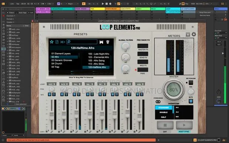The width and height of the screenshot is (229, 143).
Task: Click the link icon for channel 8
Action: point(140,132)
